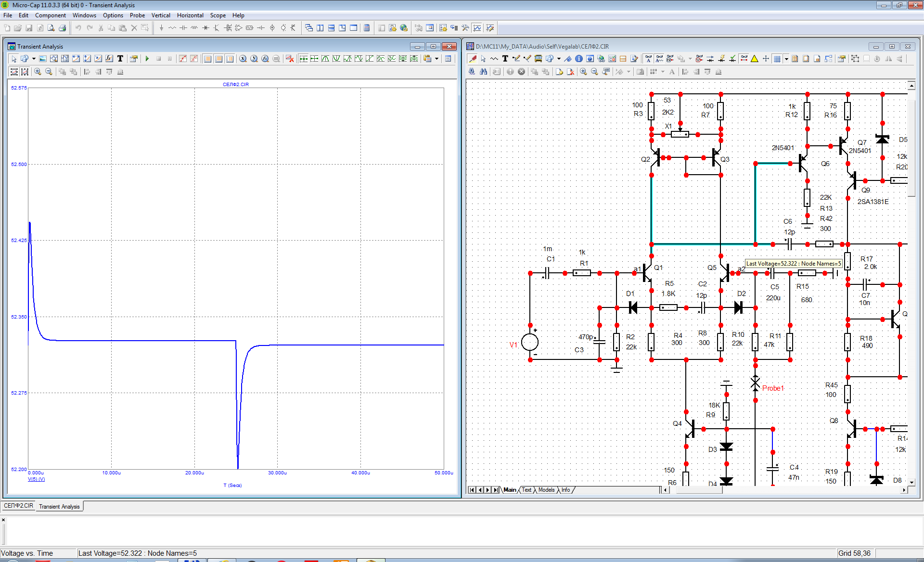The width and height of the screenshot is (924, 562).
Task: Click the V(5) (V) plot label link
Action: tap(36, 479)
